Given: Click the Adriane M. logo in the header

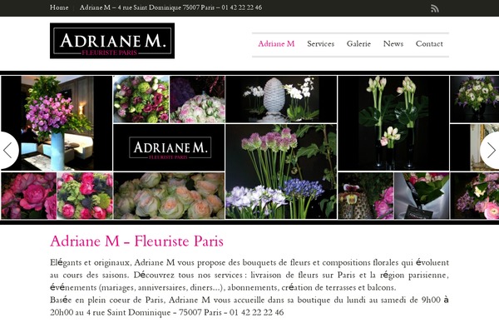Looking at the screenshot, I should [112, 41].
